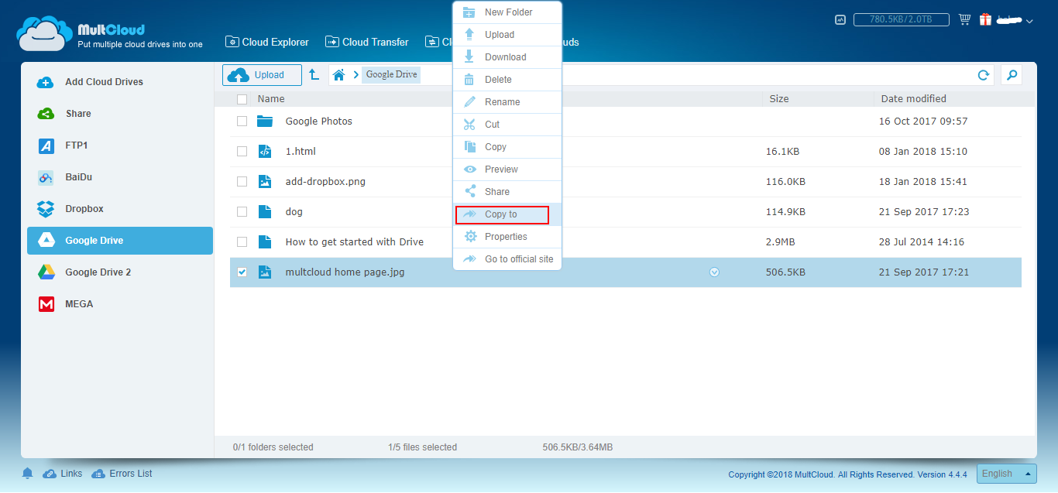Select the Google Drive 2 icon
1058x493 pixels.
click(x=46, y=272)
